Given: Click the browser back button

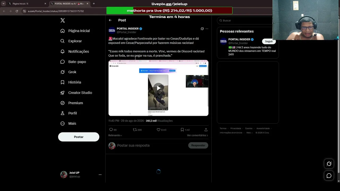Looking at the screenshot, I should pos(4,11).
